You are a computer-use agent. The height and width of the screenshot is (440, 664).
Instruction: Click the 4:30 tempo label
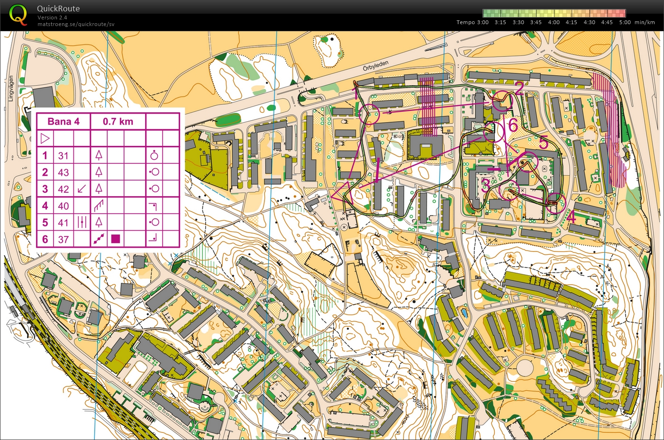coord(589,22)
